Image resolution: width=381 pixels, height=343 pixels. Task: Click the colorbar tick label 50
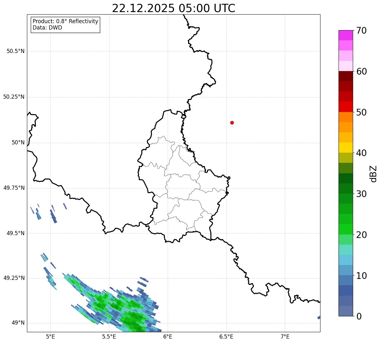click(x=361, y=112)
